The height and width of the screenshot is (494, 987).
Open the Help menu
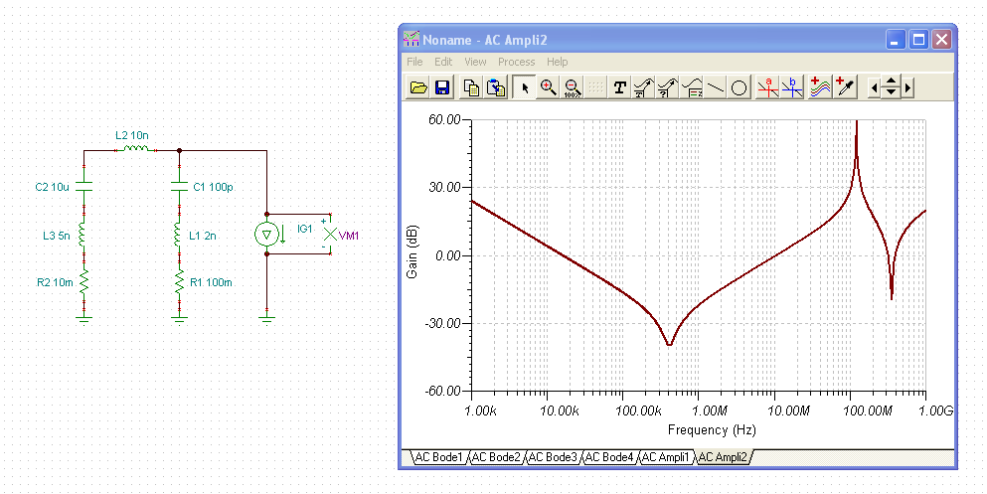557,62
